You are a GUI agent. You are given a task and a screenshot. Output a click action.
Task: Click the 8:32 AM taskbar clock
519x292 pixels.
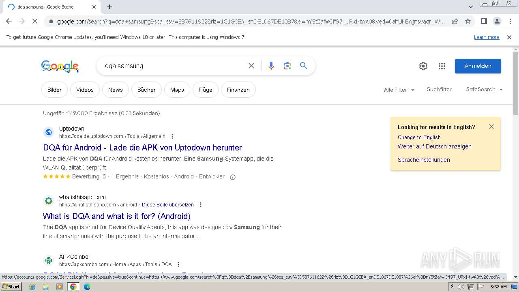(x=498, y=287)
